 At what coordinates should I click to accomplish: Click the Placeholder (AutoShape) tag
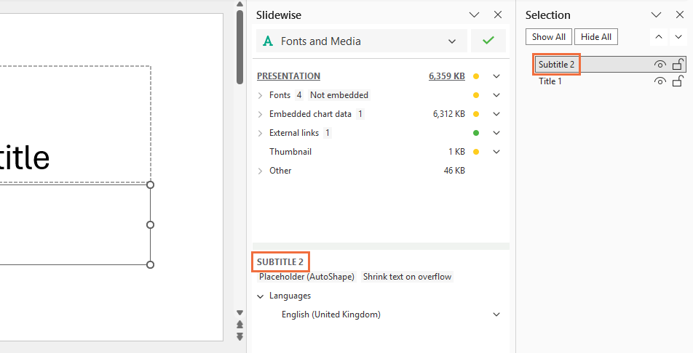point(306,277)
